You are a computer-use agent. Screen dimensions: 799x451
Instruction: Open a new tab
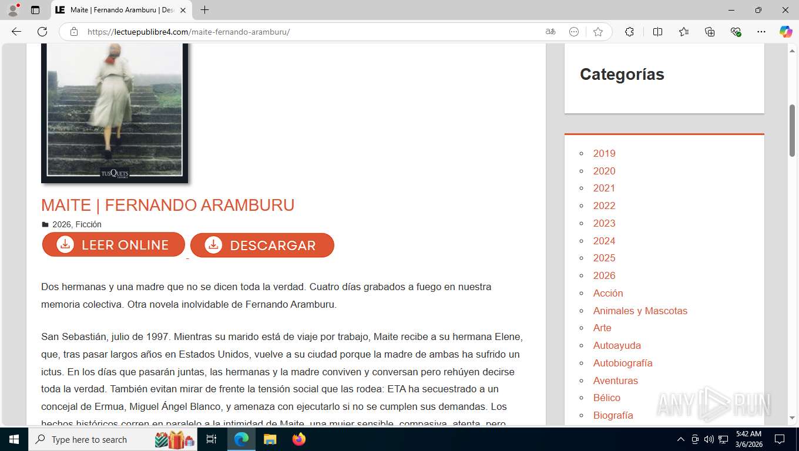[x=204, y=10]
